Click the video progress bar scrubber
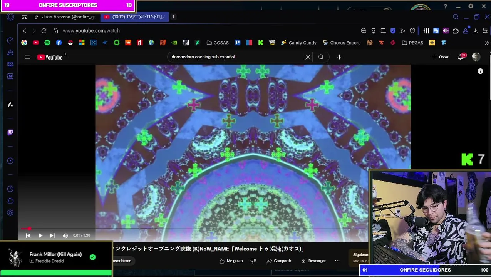 pos(29,229)
